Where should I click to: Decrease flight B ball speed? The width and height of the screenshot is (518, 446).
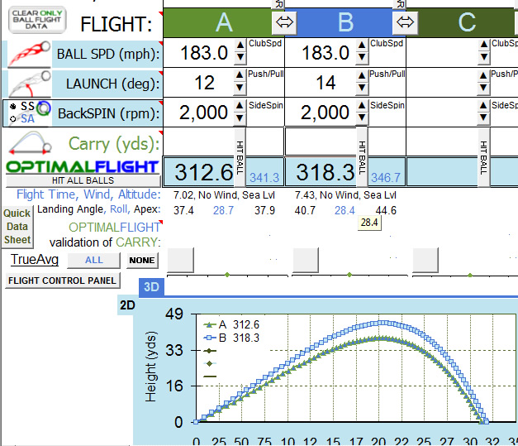362,57
